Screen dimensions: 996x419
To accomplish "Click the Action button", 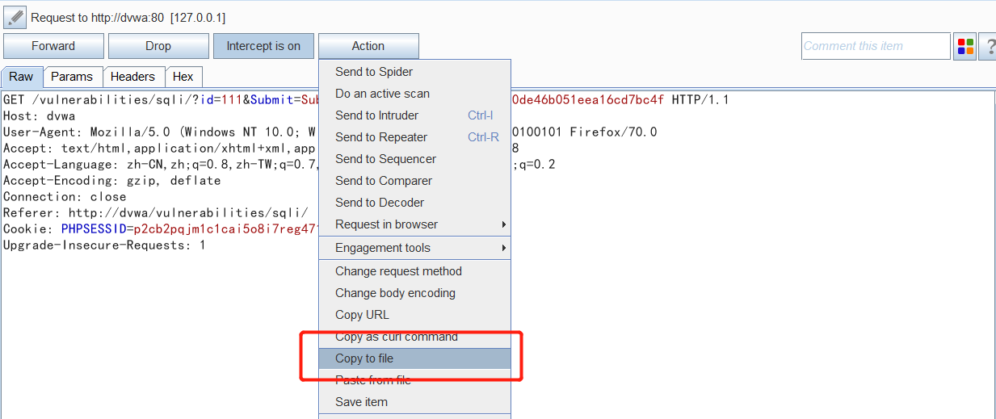I will (368, 46).
